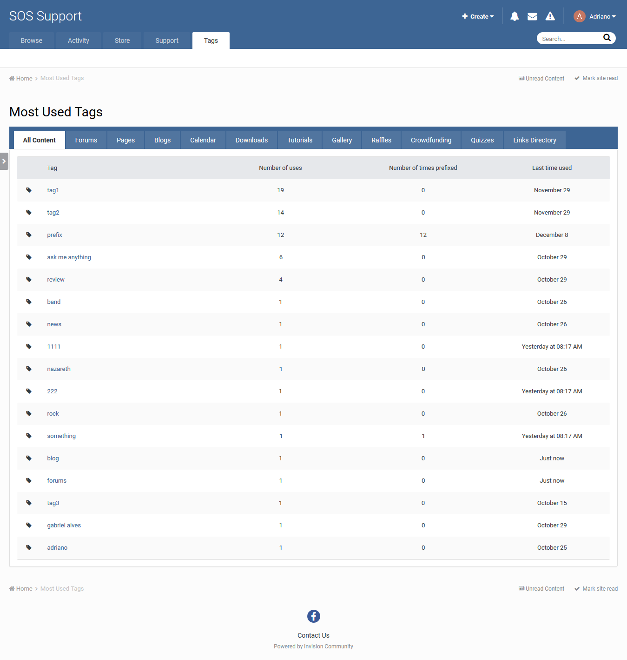Switch to the Downloads content tab
Viewport: 627px width, 660px height.
(251, 140)
